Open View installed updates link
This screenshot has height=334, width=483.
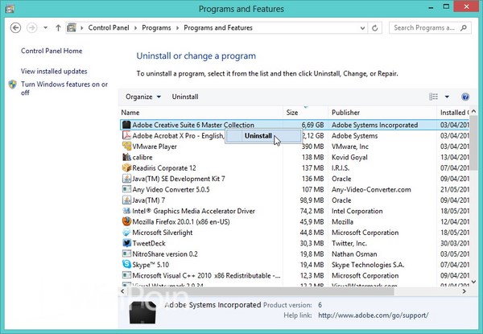coord(54,71)
